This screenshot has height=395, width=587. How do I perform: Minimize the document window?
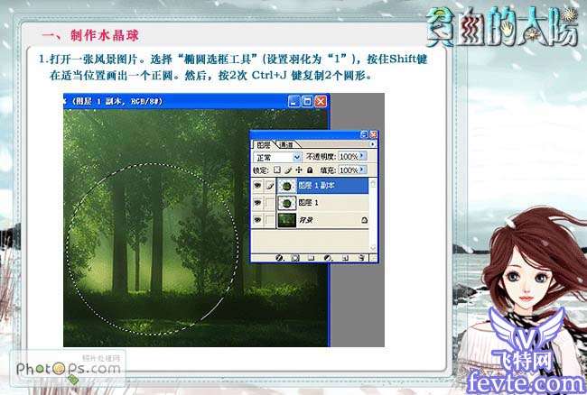pos(294,101)
